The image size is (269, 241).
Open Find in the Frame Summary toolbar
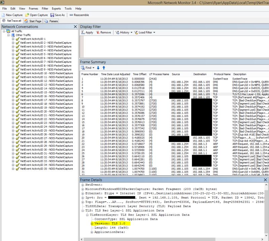(x=86, y=68)
